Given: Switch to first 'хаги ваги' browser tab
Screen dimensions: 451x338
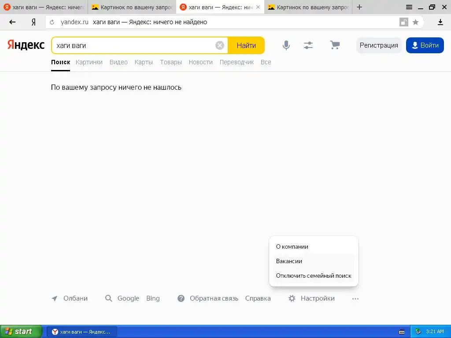Looking at the screenshot, I should point(44,7).
